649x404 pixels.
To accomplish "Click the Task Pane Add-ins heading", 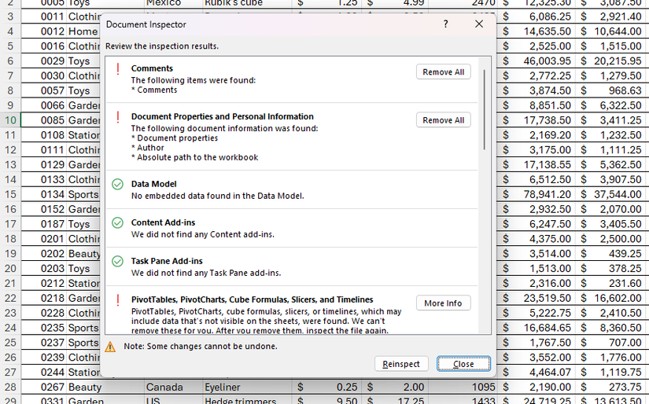I will 167,261.
